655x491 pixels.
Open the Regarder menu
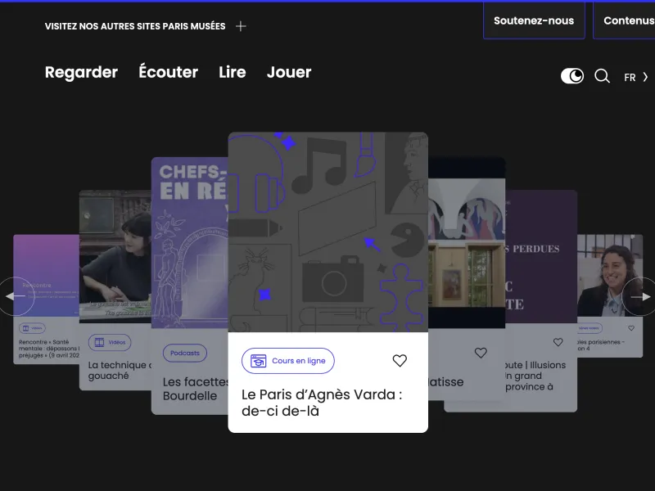pos(81,72)
